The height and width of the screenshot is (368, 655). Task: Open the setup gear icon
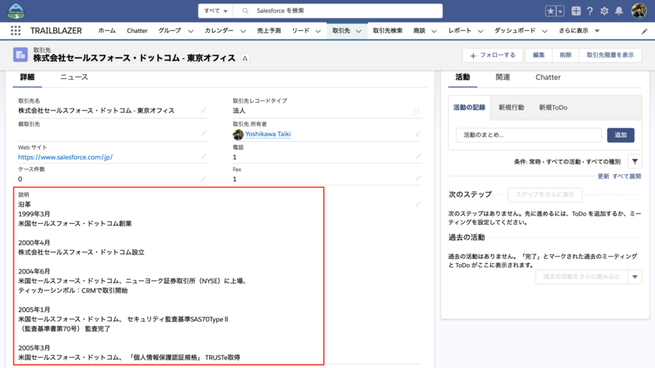coord(604,11)
